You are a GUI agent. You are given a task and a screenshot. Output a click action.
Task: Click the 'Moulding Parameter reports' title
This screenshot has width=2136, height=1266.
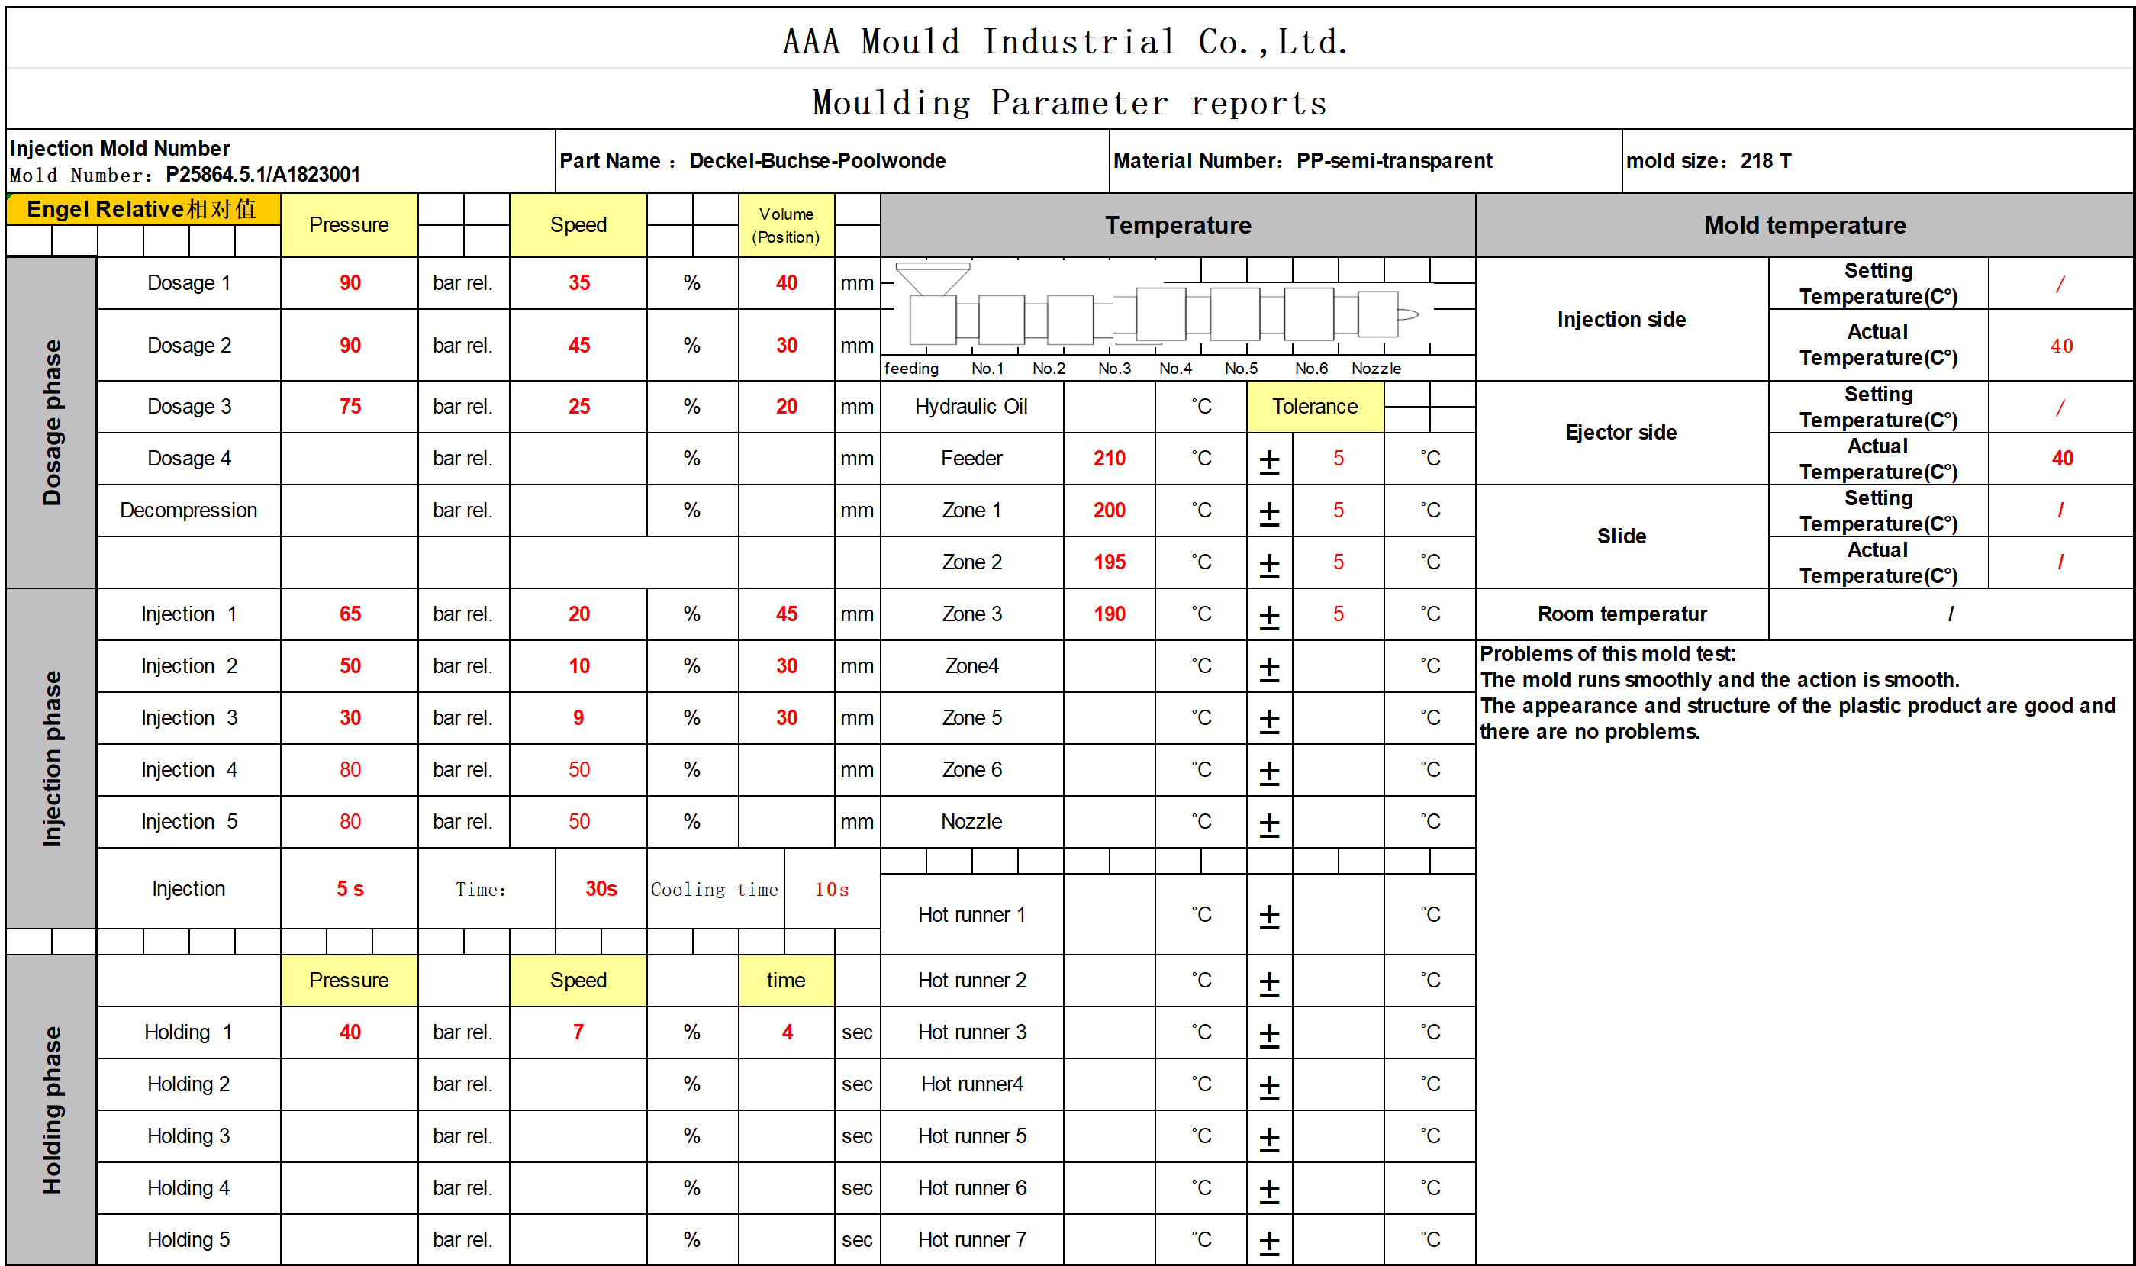click(1070, 102)
